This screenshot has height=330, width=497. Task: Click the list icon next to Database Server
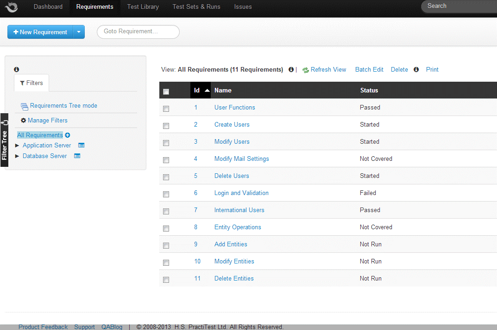[77, 156]
